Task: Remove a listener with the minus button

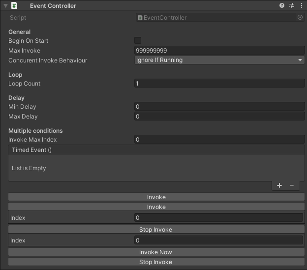Action: click(292, 185)
